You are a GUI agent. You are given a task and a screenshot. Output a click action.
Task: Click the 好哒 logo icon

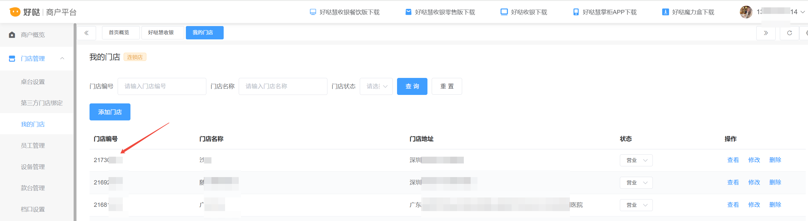[15, 12]
